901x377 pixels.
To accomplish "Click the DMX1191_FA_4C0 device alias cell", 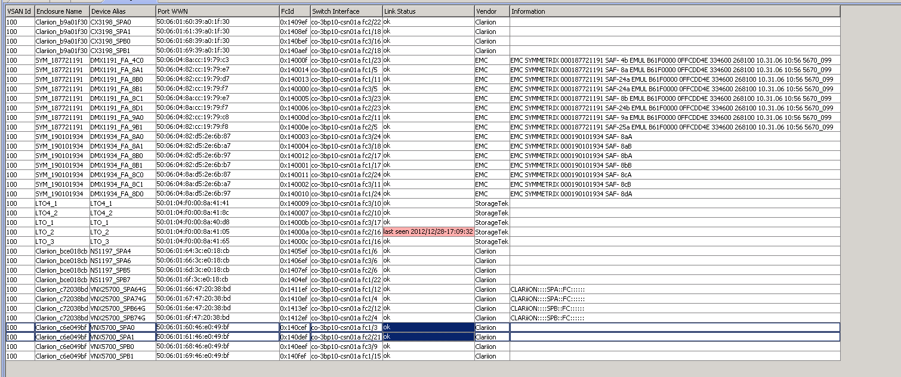I will (x=122, y=60).
